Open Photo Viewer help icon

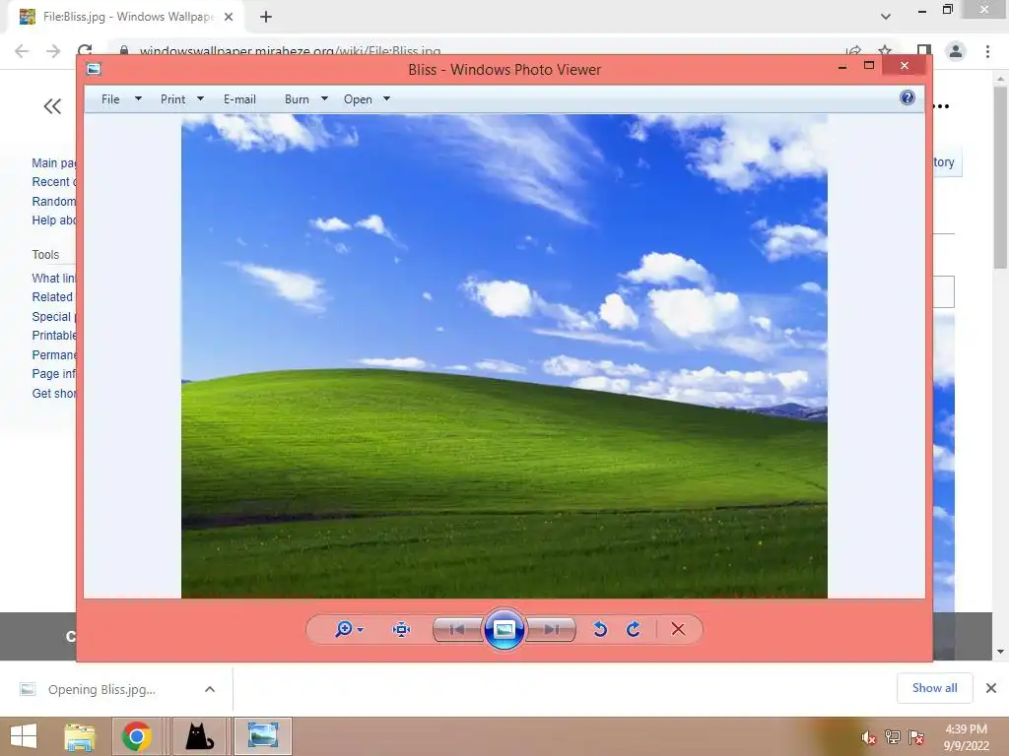[x=908, y=97]
